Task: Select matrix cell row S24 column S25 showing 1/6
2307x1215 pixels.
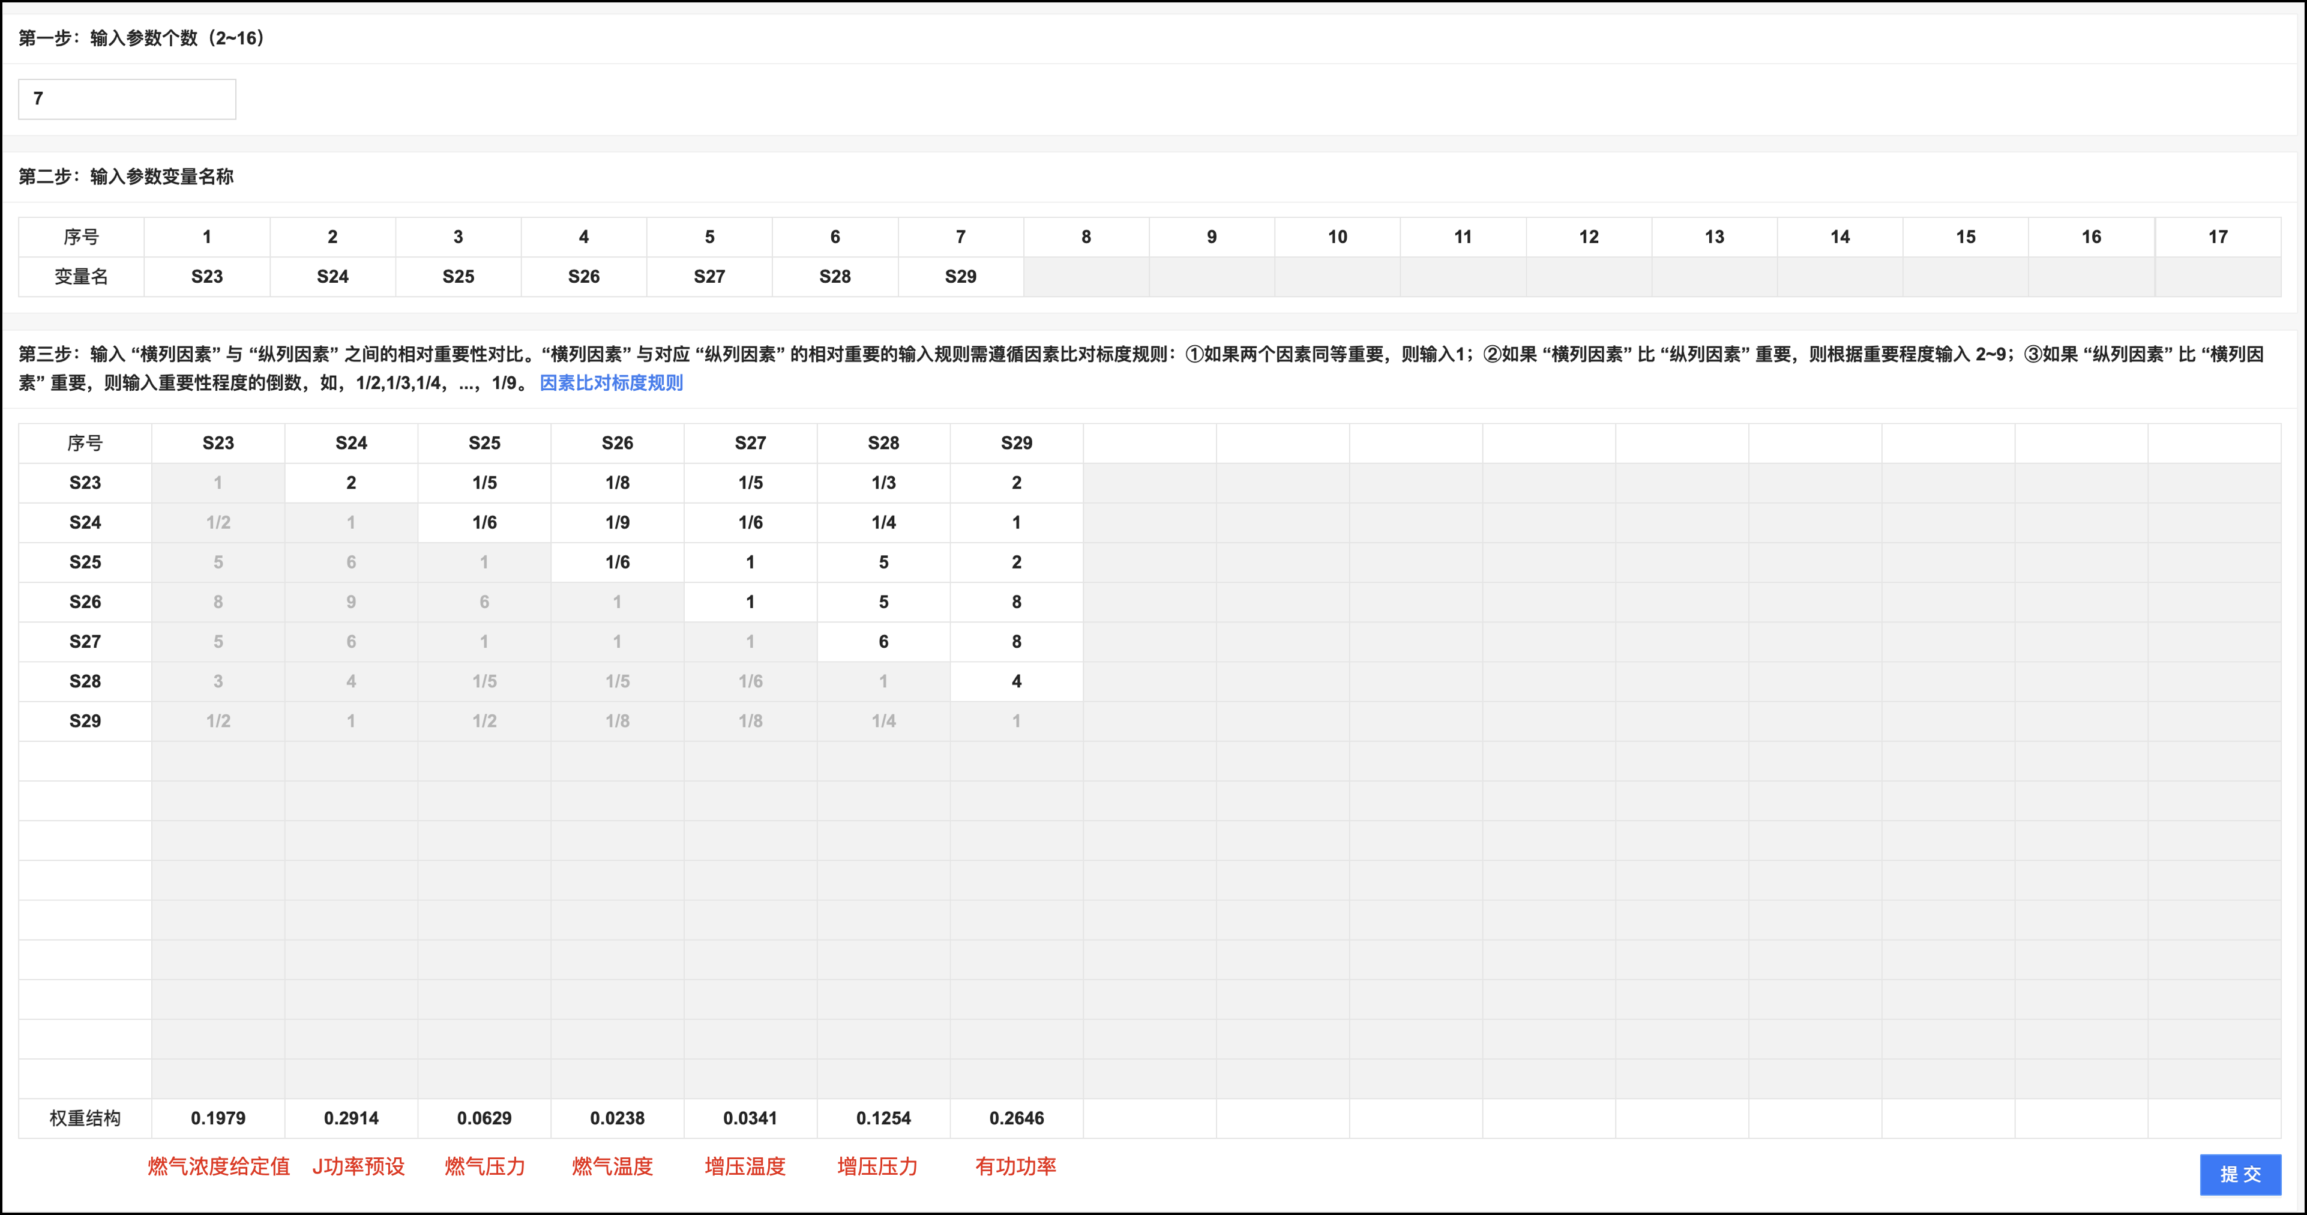Action: click(484, 522)
